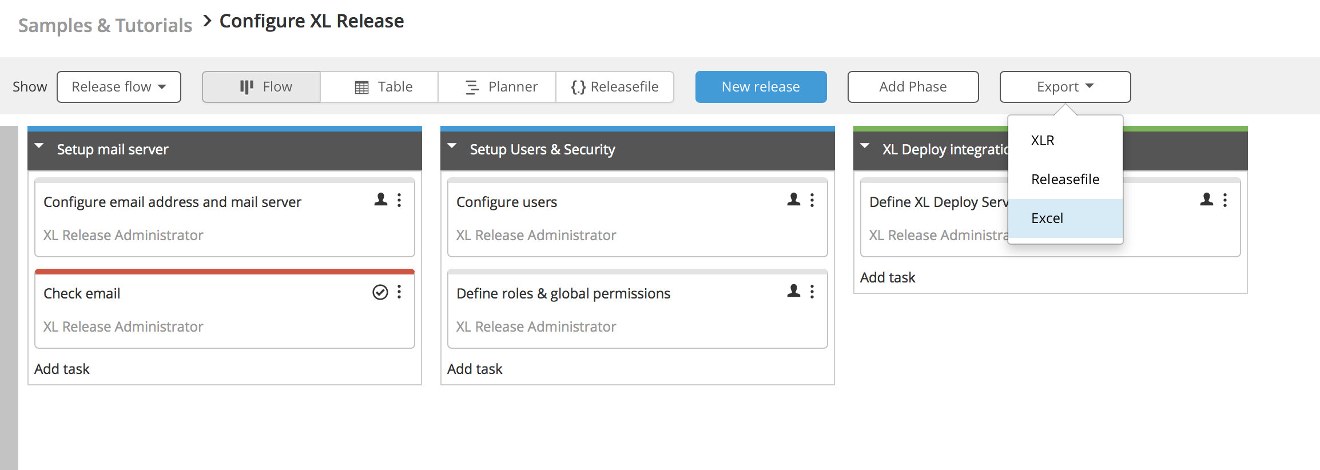Open three-dot menu on Define XL Deploy task
This screenshot has width=1320, height=470.
point(1225,200)
